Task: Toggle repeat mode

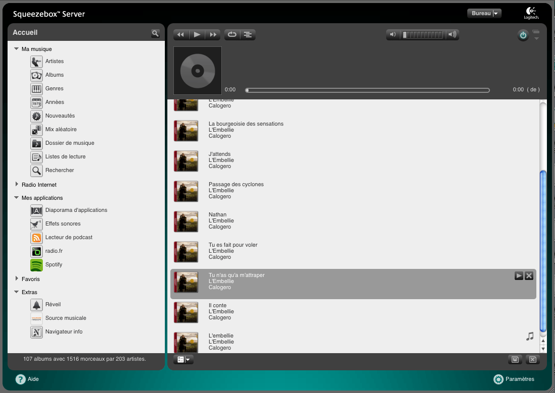Action: coord(232,34)
